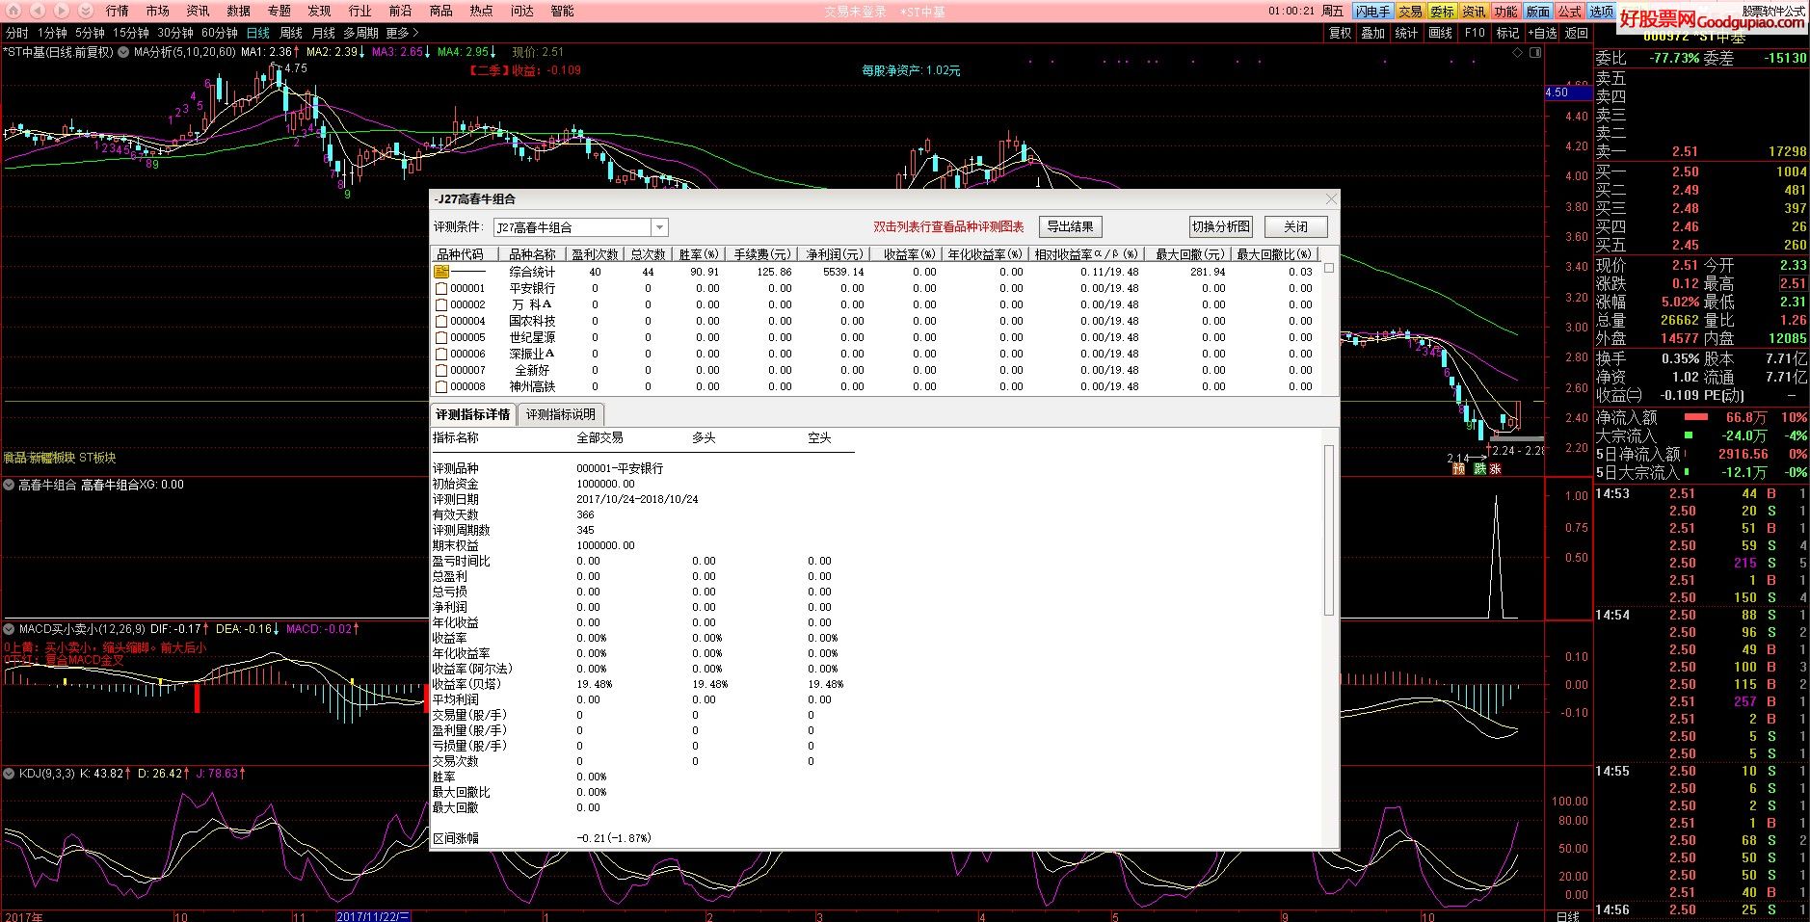Open the 市场 menu
This screenshot has width=1810, height=922.
(x=157, y=11)
